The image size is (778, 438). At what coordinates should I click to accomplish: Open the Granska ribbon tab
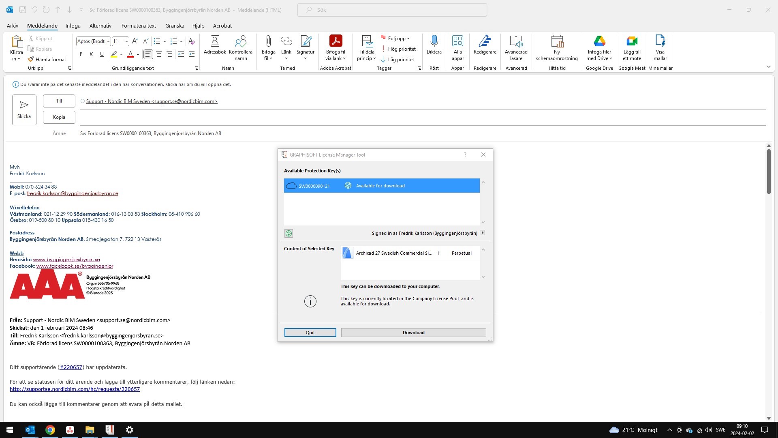pos(175,26)
